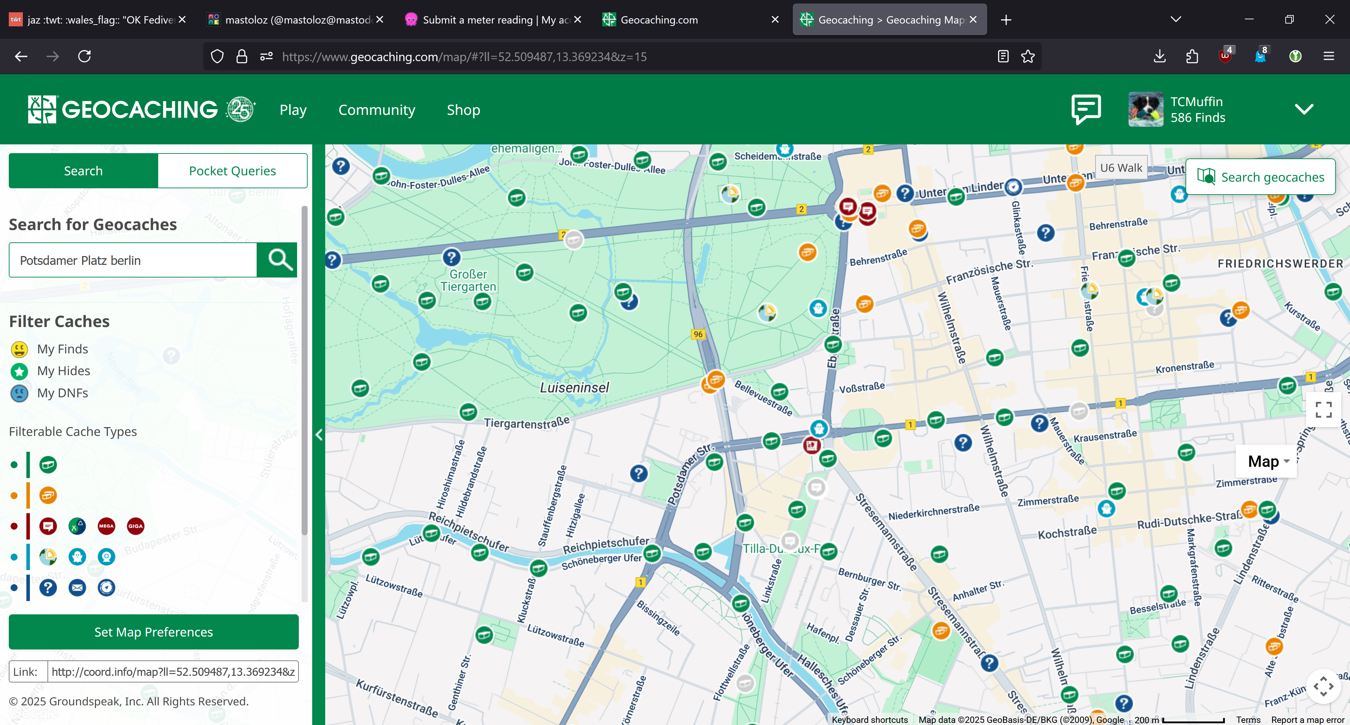Collapse the sidebar with the arrow handle

point(319,435)
